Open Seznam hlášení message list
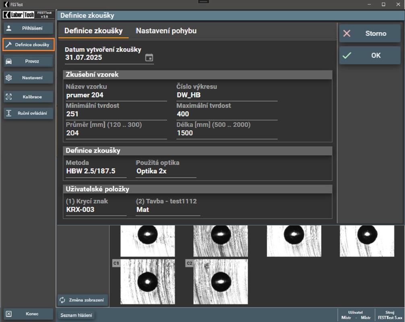This screenshot has width=405, height=322. pyautogui.click(x=76, y=315)
